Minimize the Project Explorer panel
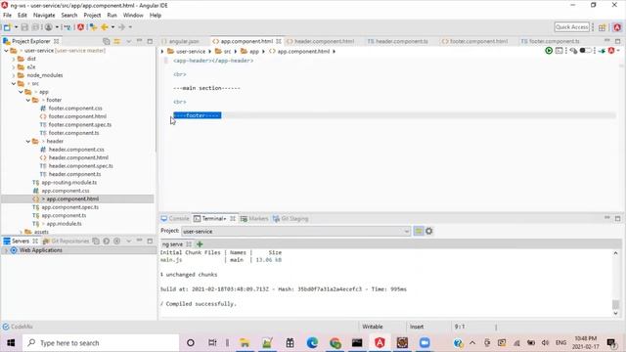Viewport: 626px width, 352px height. coord(139,41)
